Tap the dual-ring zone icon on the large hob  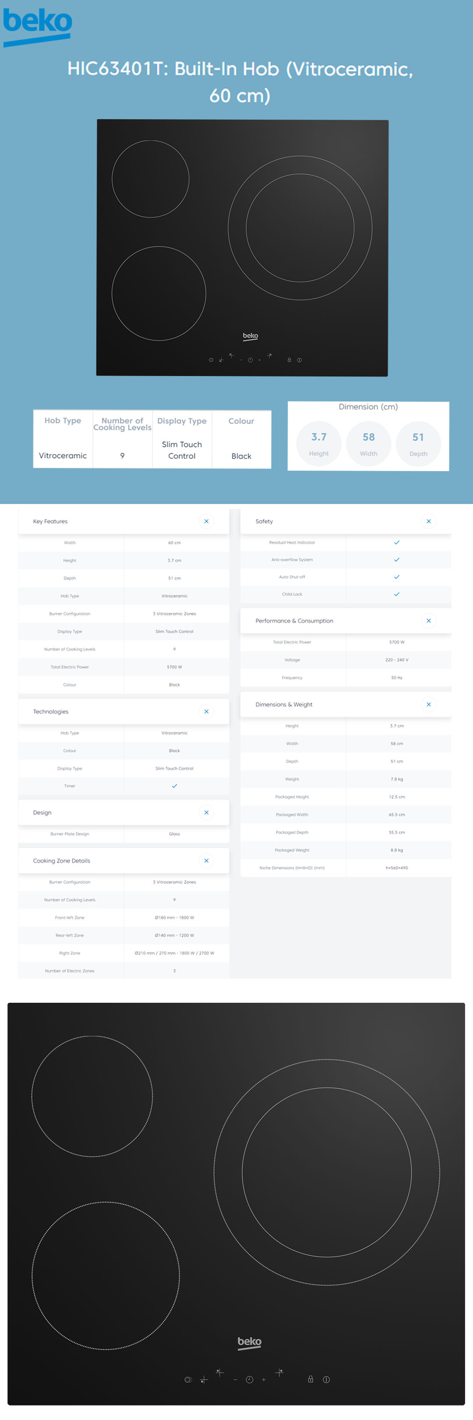(x=188, y=1379)
